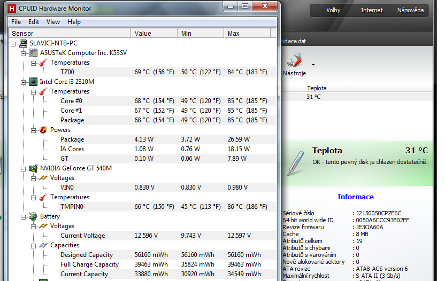Click the 86 °C (186 °F) TMPIN0 max value
445x281 pixels.
tap(247, 207)
